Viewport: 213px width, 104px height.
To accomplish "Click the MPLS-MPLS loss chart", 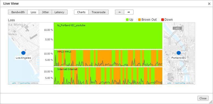I will click(108, 58).
